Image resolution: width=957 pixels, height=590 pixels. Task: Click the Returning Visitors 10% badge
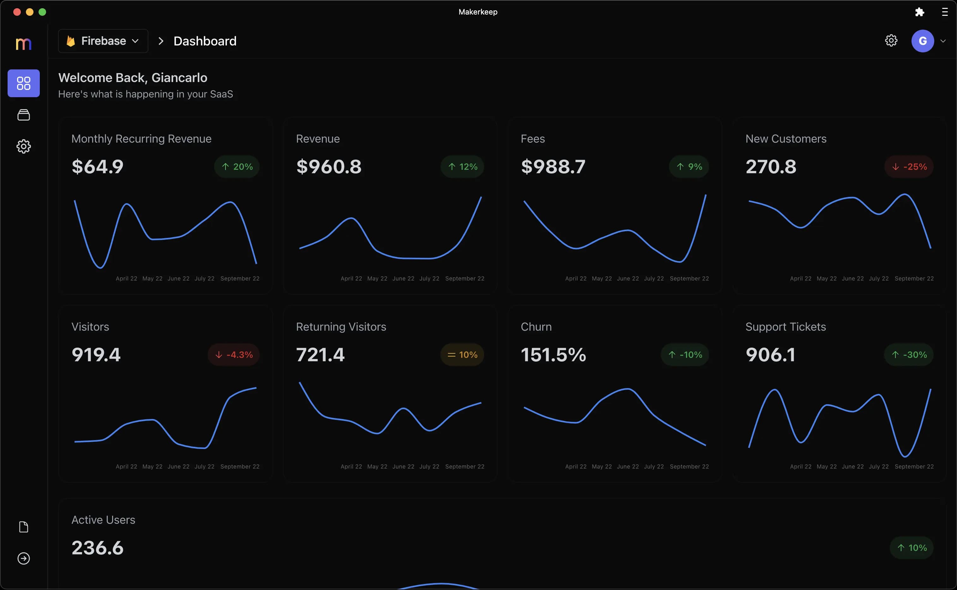click(462, 355)
